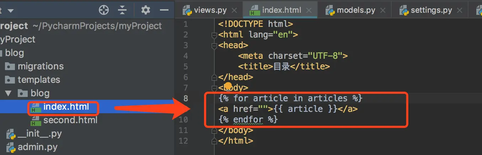Screen dimensions: 482x155
Task: Click the Python icon on views.py tab
Action: (x=187, y=11)
